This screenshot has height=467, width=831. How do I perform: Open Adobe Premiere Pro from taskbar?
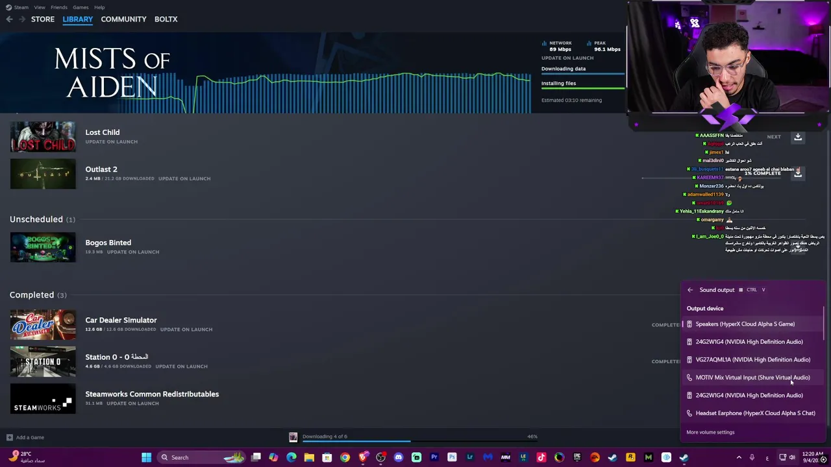[x=434, y=457]
